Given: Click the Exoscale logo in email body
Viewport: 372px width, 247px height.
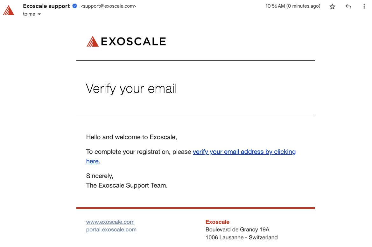Looking at the screenshot, I should [126, 41].
